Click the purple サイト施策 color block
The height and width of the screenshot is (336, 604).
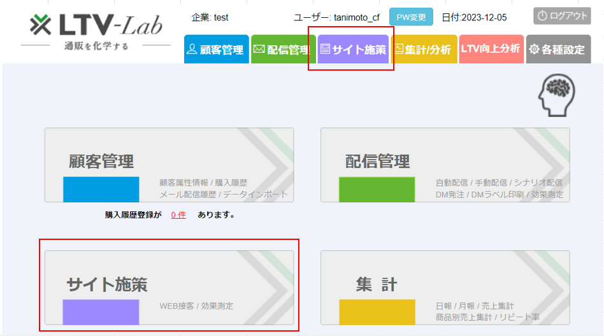101,312
